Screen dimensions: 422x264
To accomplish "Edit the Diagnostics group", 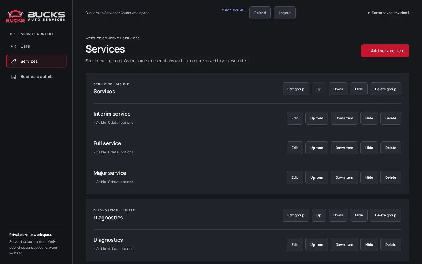I will [x=296, y=215].
